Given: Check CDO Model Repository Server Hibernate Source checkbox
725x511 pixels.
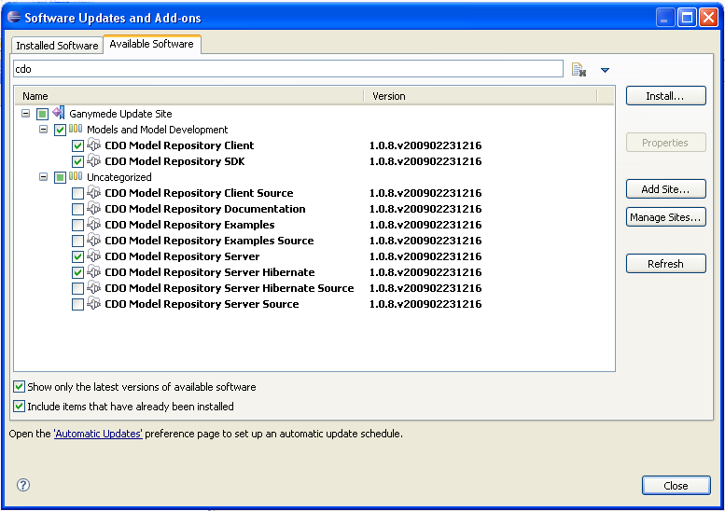Looking at the screenshot, I should (77, 288).
